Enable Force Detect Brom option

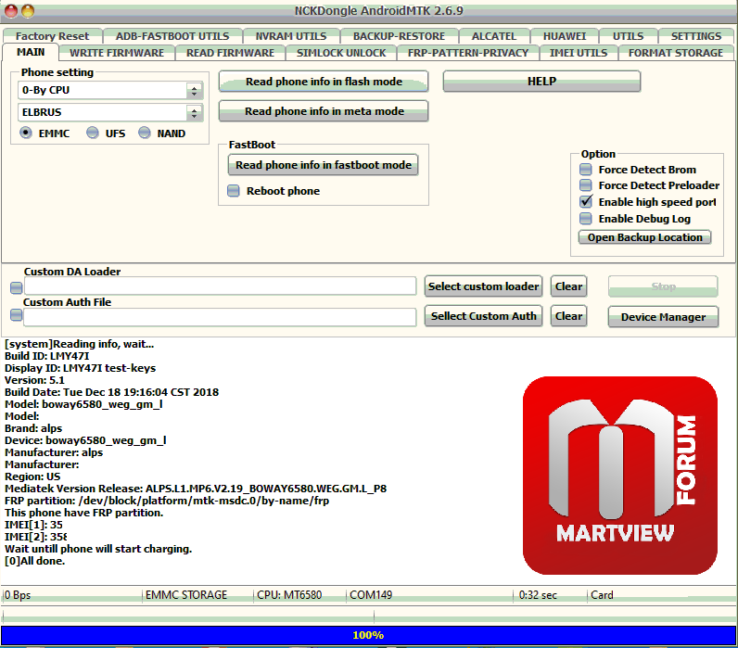click(586, 170)
